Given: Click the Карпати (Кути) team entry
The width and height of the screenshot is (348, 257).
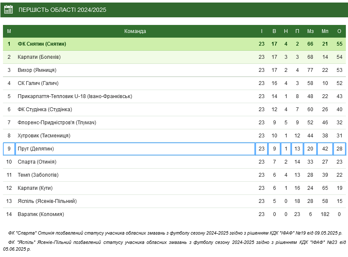Looking at the screenshot, I should [x=35, y=188].
